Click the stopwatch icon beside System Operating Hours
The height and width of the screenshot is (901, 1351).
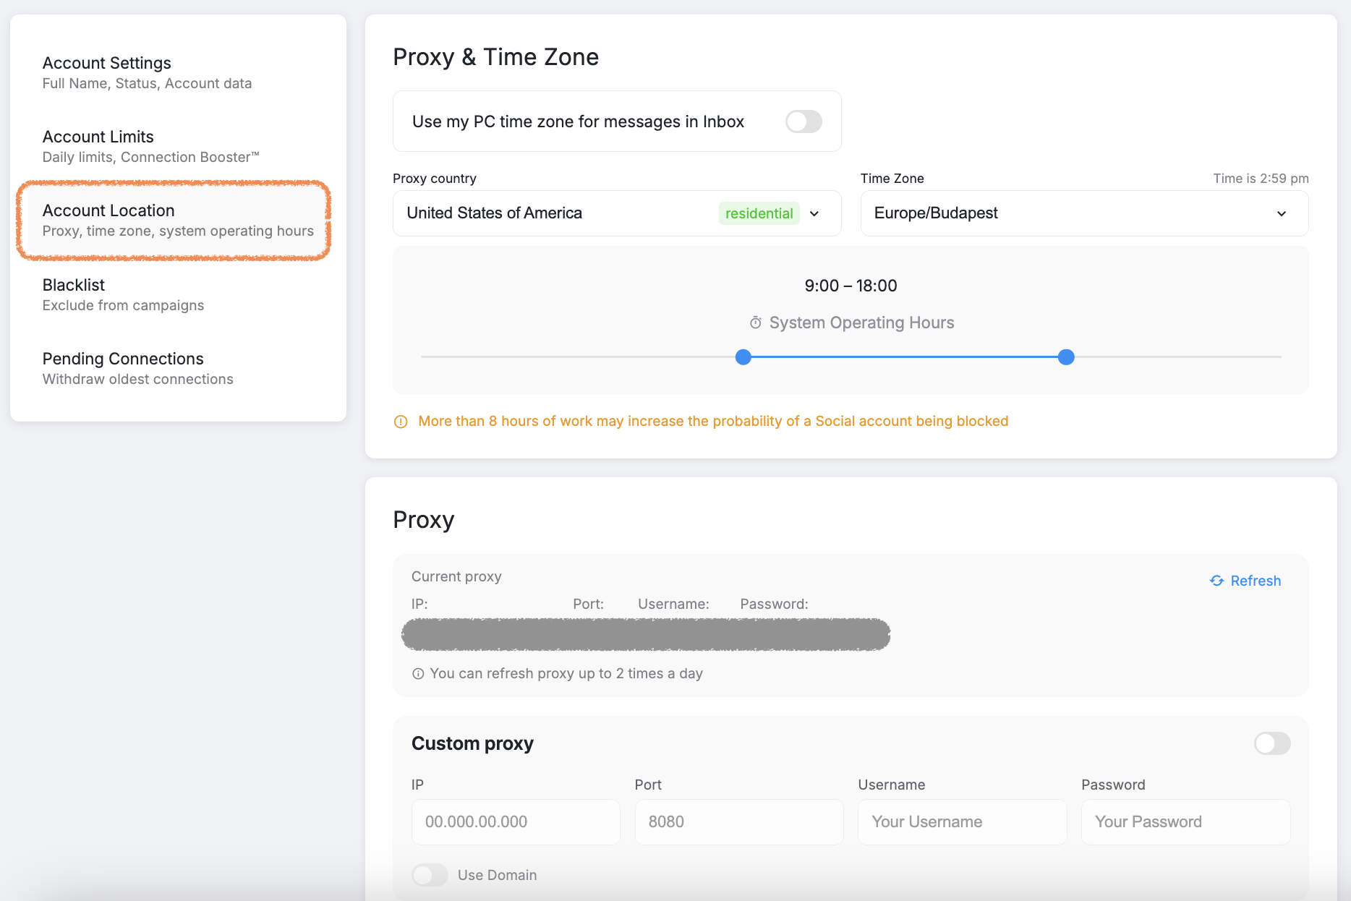coord(755,323)
